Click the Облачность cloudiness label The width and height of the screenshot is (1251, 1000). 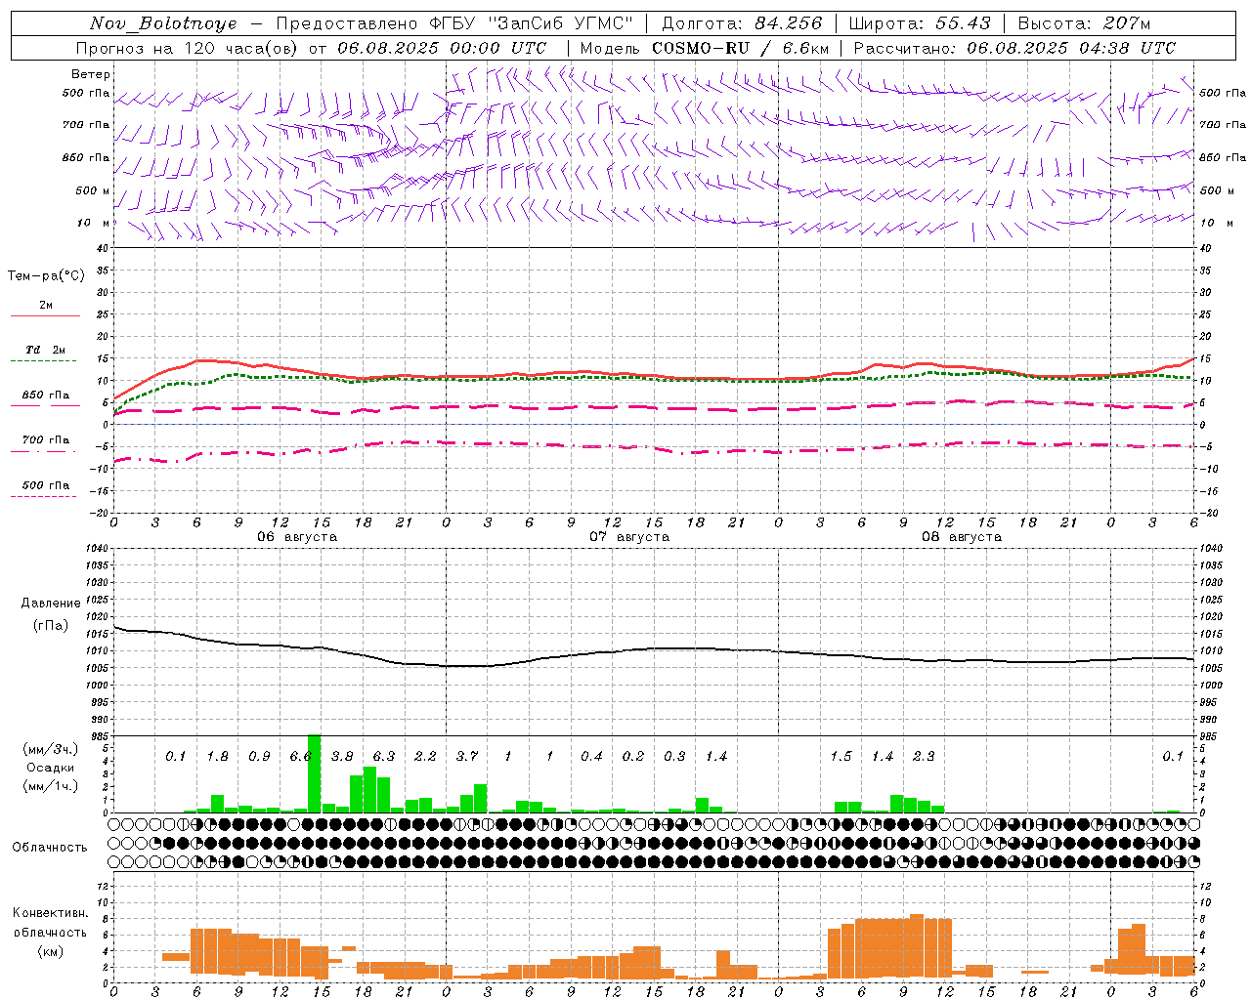(x=50, y=848)
